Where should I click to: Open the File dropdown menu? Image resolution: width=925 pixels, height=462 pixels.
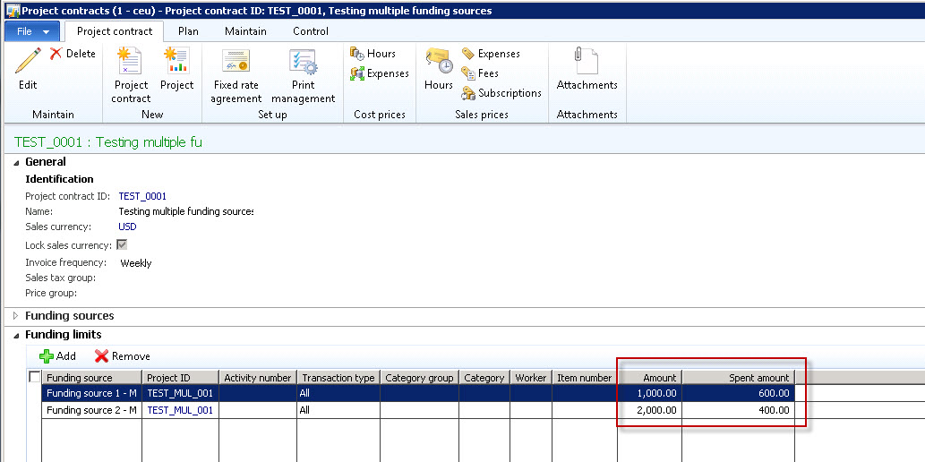pyautogui.click(x=32, y=31)
